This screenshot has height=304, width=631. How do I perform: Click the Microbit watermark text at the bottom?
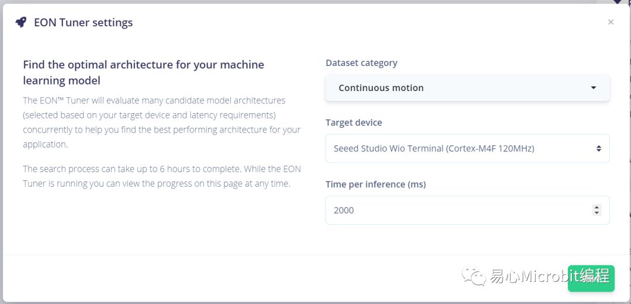point(549,277)
